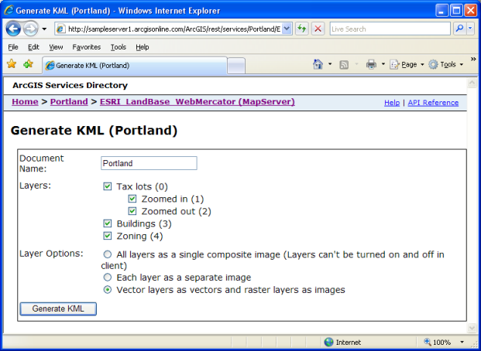Click the Refresh page icon
The image size is (481, 351).
click(x=302, y=29)
